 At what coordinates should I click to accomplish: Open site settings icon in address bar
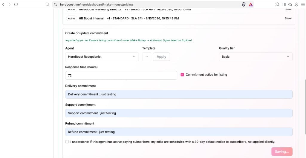[55, 4]
